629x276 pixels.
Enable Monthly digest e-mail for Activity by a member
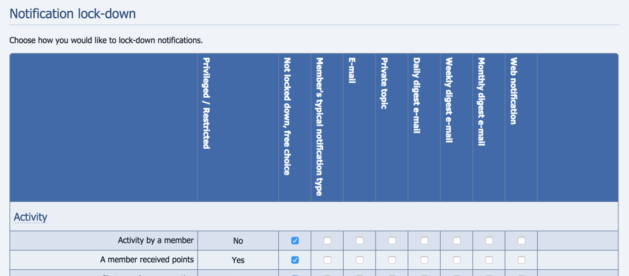point(489,240)
